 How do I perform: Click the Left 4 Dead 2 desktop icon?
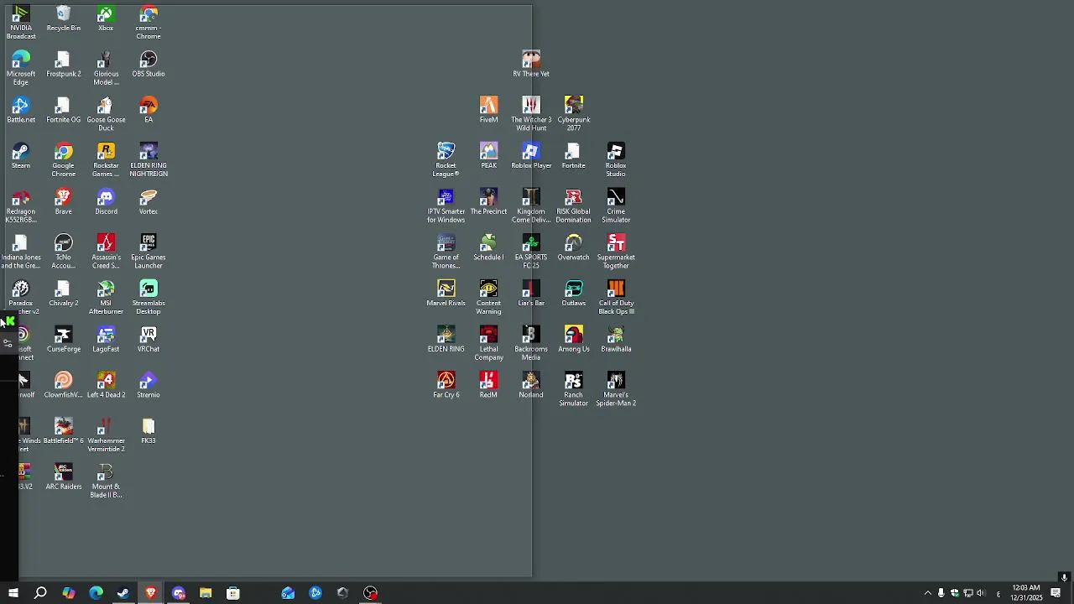pos(106,386)
